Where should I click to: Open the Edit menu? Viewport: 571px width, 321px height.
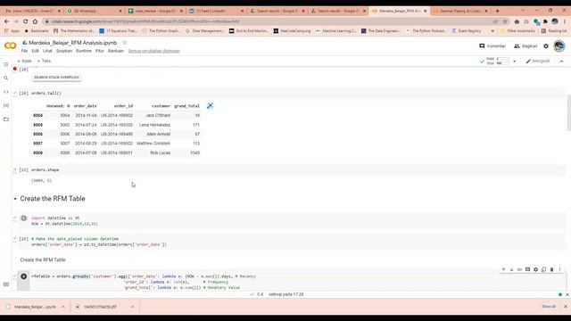click(x=35, y=51)
